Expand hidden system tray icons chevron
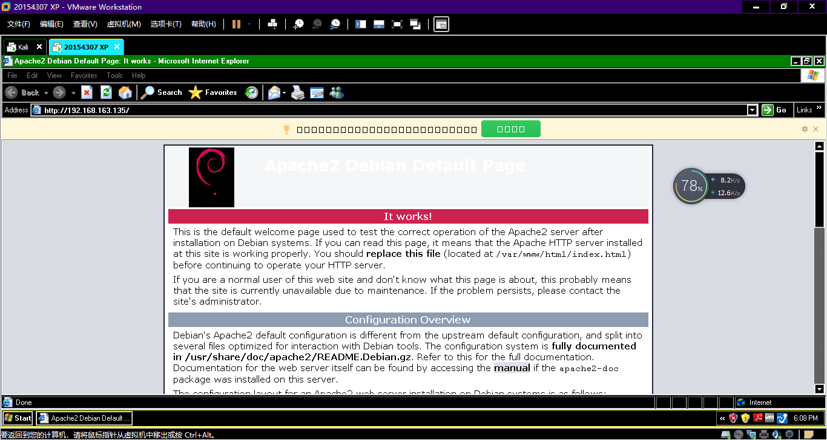The image size is (827, 440). (x=722, y=418)
